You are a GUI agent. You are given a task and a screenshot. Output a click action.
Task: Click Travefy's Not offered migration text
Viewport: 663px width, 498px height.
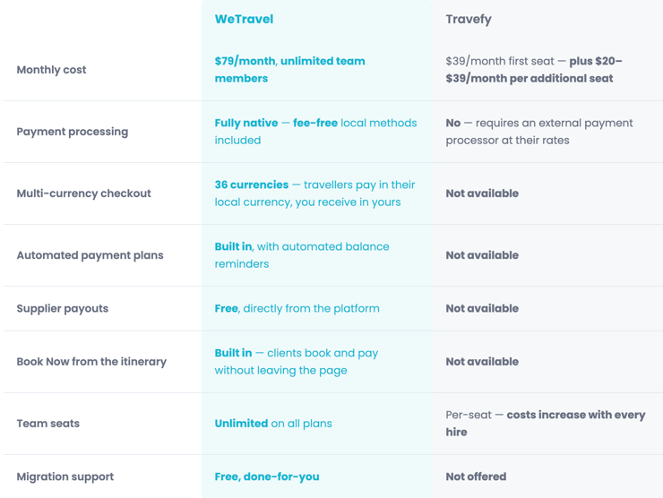pyautogui.click(x=476, y=477)
